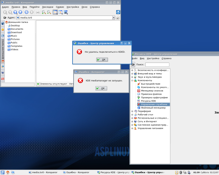Viewport: 219px width, 175px height.
Task: Go up one level with Up arrow
Action: pyautogui.click(x=15, y=12)
